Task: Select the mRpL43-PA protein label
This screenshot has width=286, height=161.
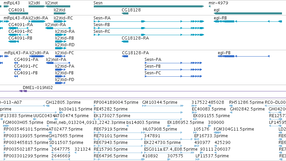Action: pyautogui.click(x=16, y=53)
